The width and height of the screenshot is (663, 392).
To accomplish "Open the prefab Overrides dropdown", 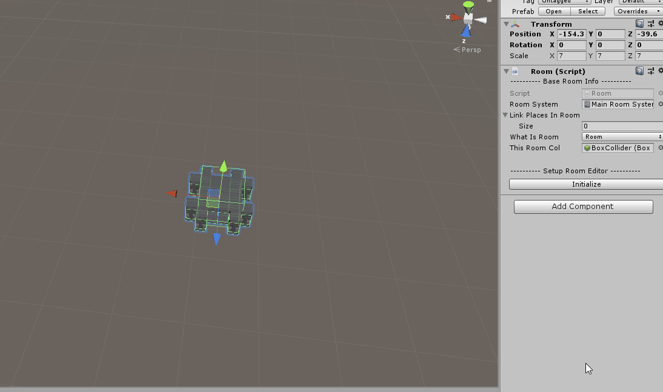I will 638,11.
